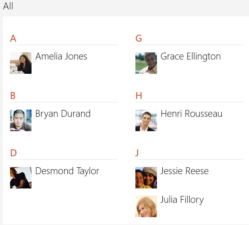Open the Henri Rousseau contact name
249x225 pixels.
click(x=191, y=114)
